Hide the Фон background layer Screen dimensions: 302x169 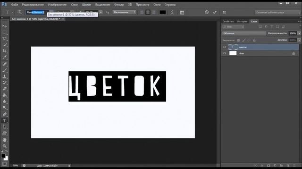pos(225,53)
